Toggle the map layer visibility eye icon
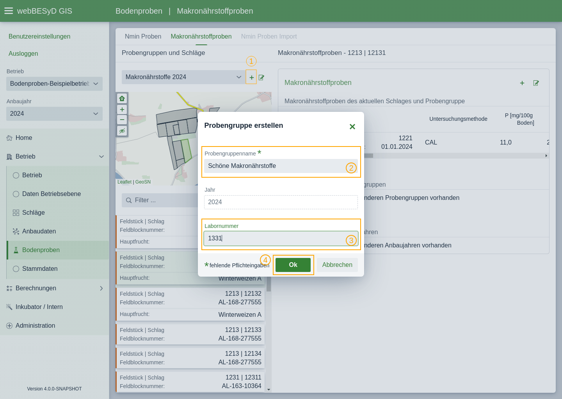Screen dimensions: 562x399 [122, 131]
